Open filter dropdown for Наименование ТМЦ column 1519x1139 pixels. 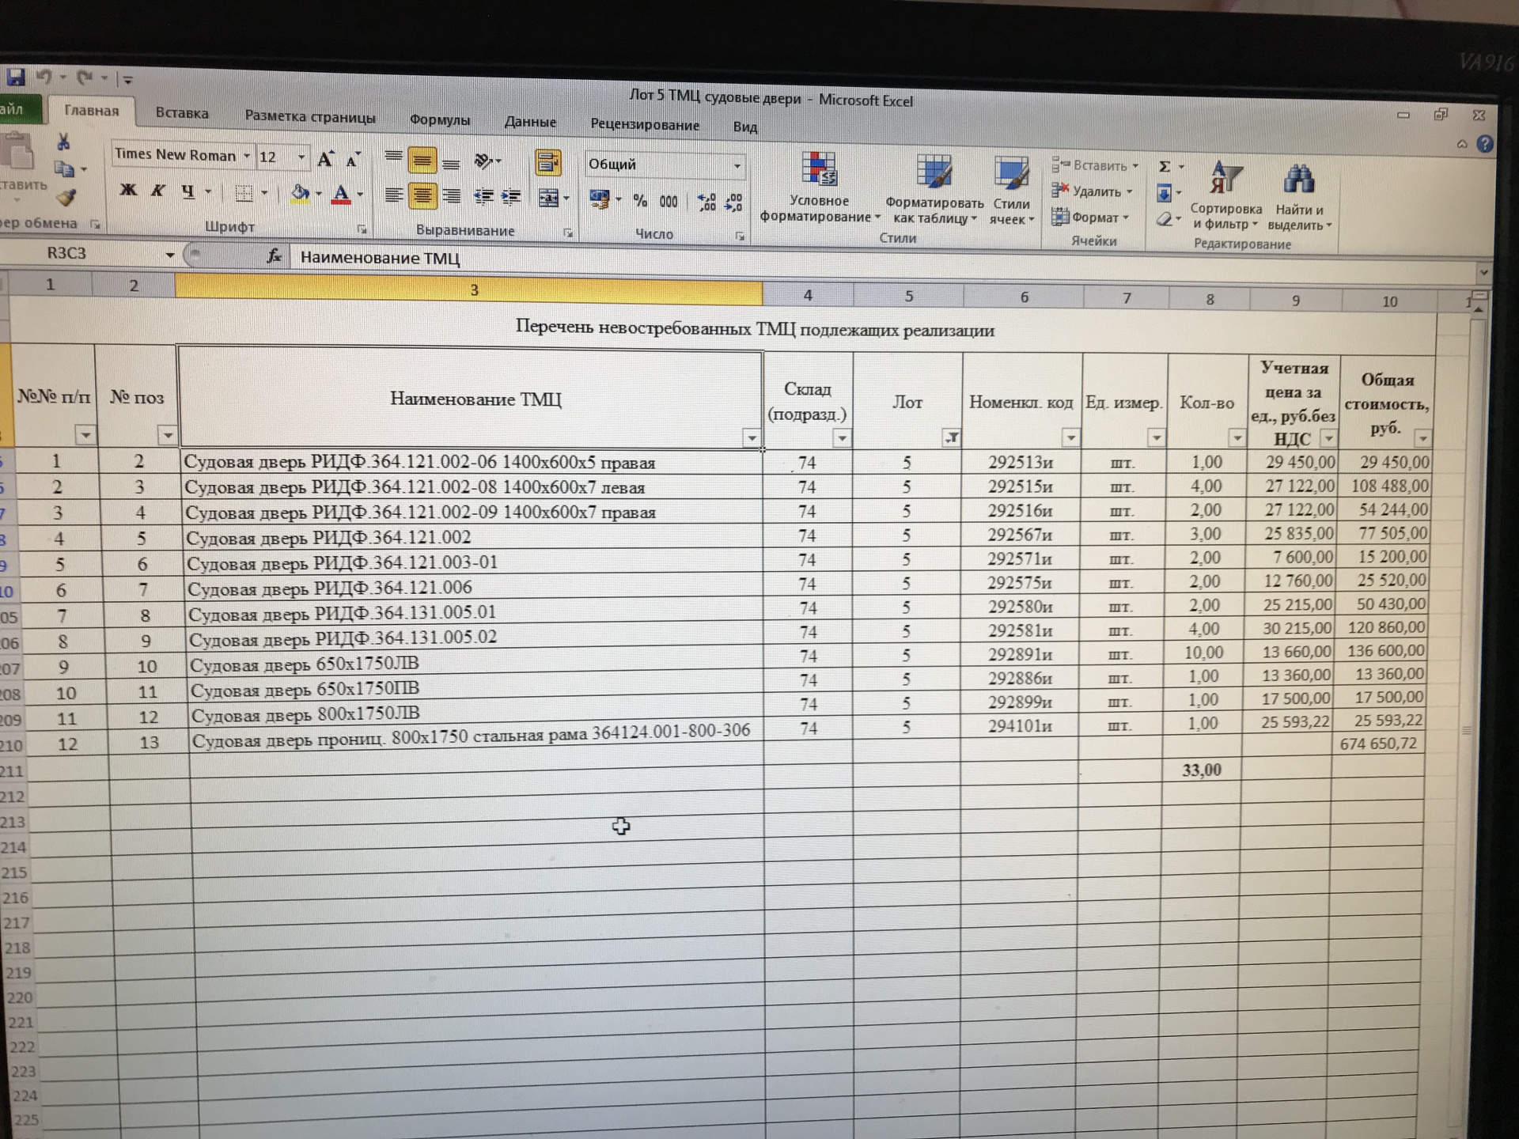click(x=751, y=437)
